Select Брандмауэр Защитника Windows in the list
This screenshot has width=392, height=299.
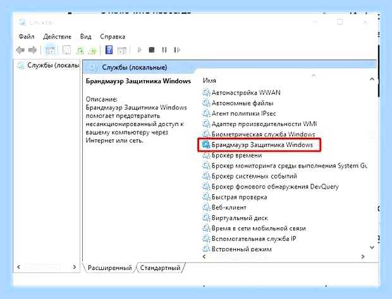tap(262, 145)
